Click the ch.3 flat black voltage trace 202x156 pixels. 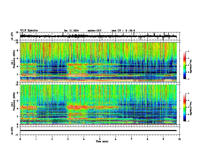click(x=98, y=131)
